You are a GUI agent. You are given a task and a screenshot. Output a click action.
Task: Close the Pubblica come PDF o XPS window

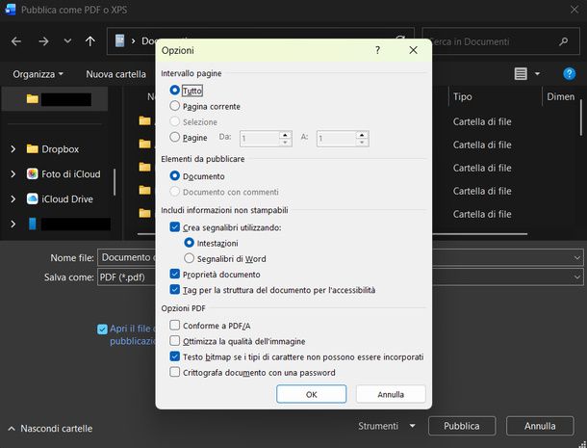[574, 10]
